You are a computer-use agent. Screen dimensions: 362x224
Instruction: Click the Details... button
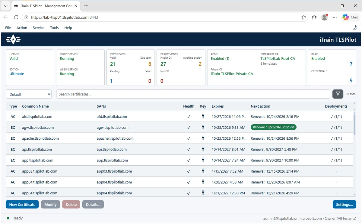coord(93,204)
